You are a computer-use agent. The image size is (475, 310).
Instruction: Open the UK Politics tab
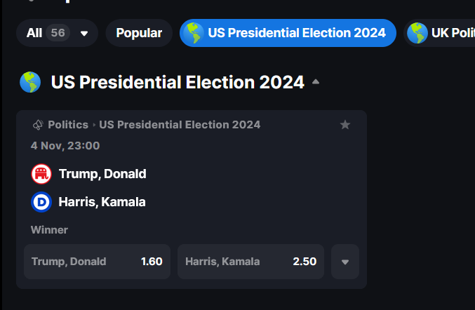point(439,33)
